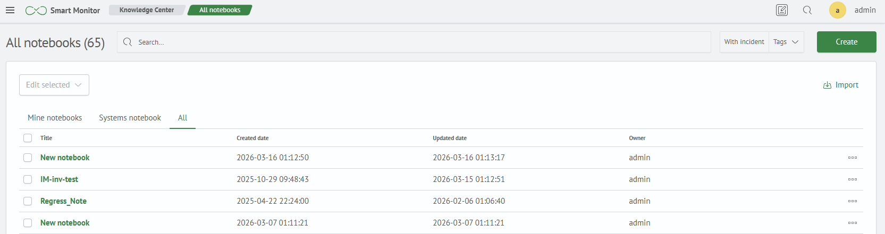Select notebook updated 2026-03-16 01:13:17 checkbox
The image size is (885, 234).
point(28,158)
